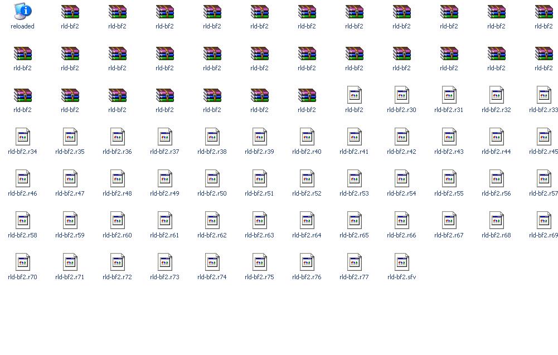558x355 pixels.
Task: Click the filename rld-bf2.r71
Action: [x=70, y=277]
